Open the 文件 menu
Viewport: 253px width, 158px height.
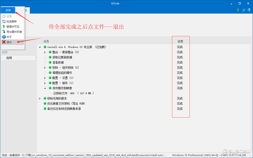click(x=8, y=10)
